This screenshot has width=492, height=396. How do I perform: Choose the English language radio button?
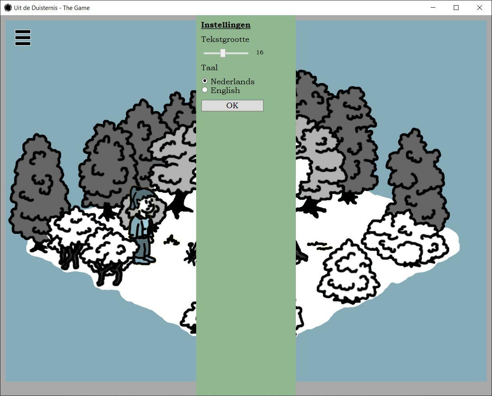(x=205, y=90)
